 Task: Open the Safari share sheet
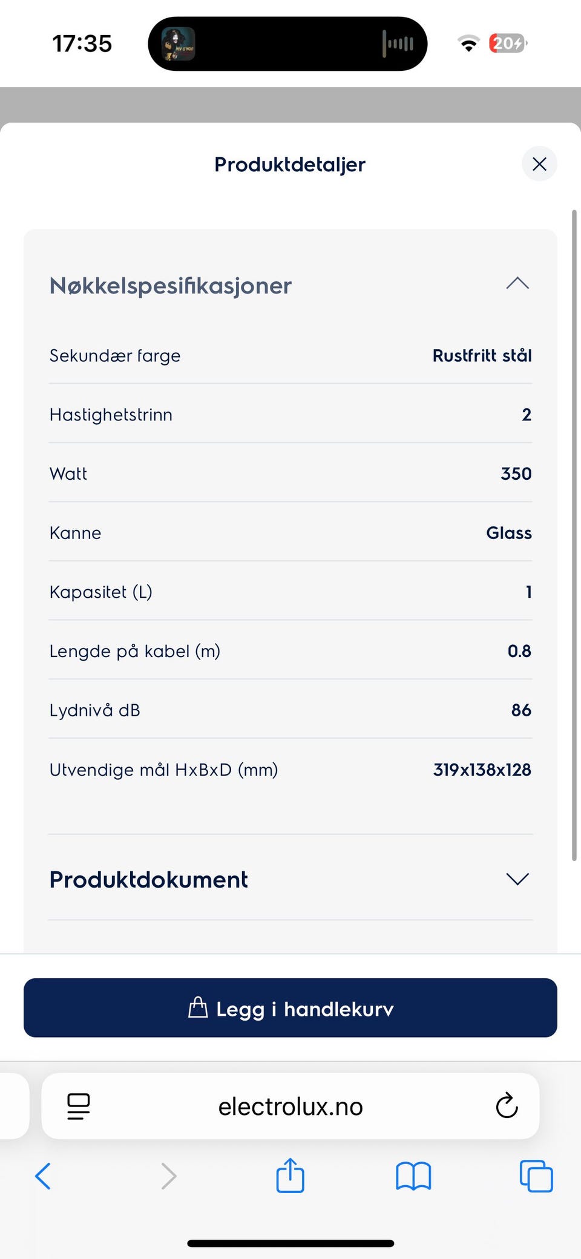(x=290, y=1176)
